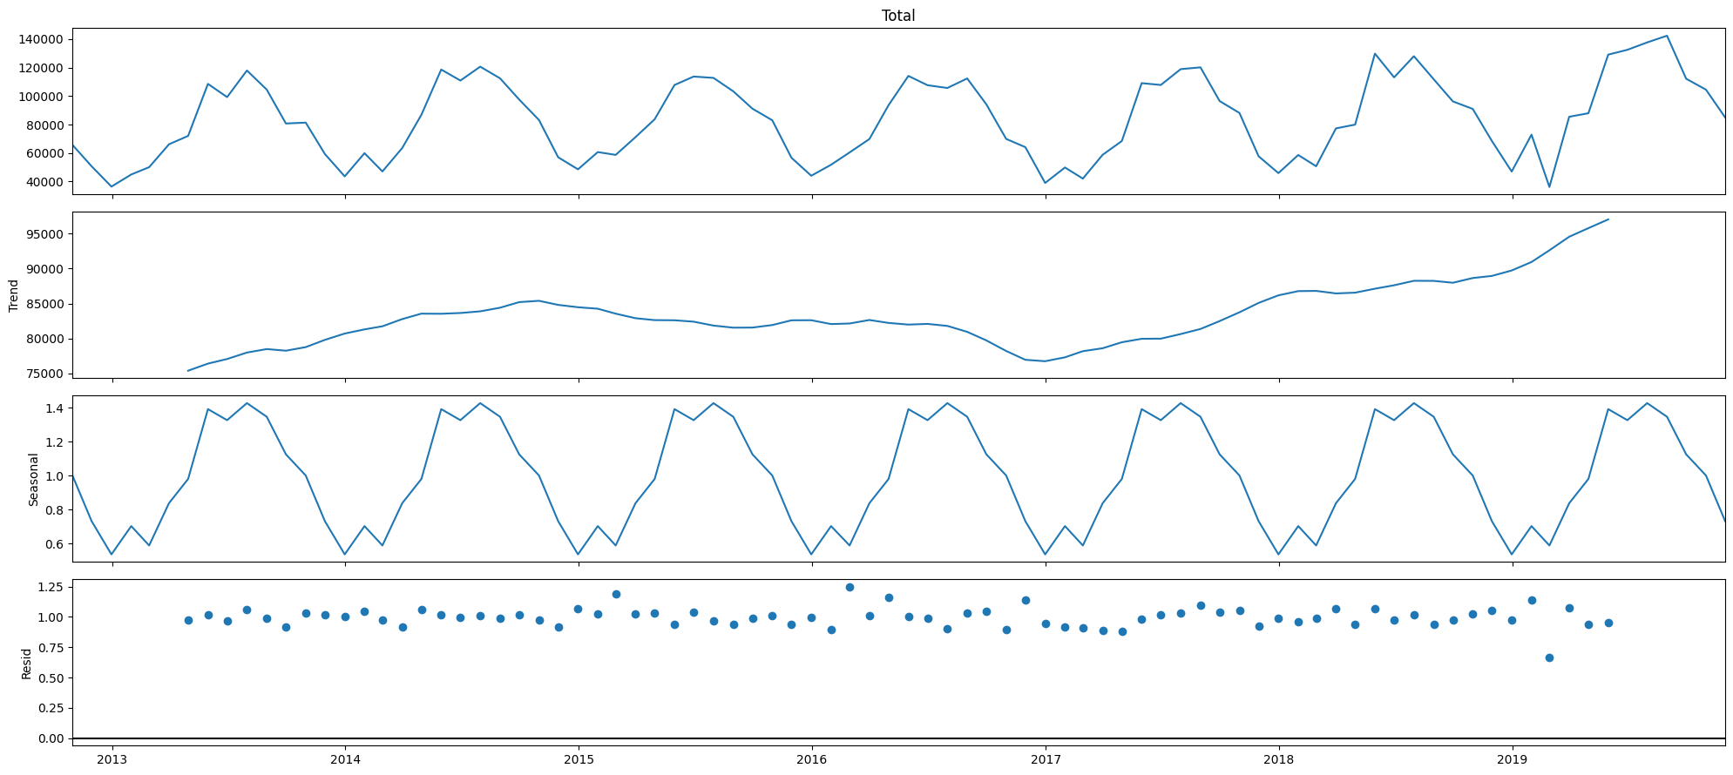The width and height of the screenshot is (1733, 775).
Task: Click the "Total" chart title
Action: (898, 16)
